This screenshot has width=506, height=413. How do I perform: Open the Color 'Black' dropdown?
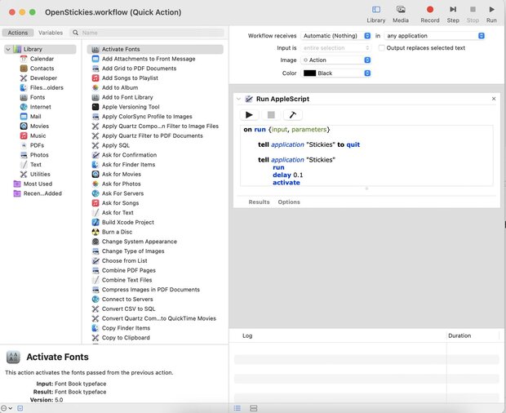335,73
